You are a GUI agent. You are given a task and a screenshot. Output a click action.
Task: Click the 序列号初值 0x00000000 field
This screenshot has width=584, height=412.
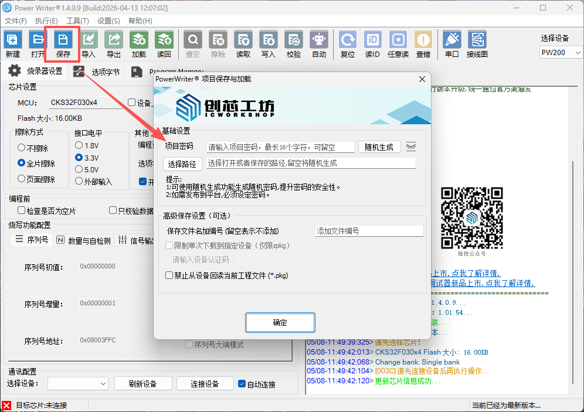point(116,267)
